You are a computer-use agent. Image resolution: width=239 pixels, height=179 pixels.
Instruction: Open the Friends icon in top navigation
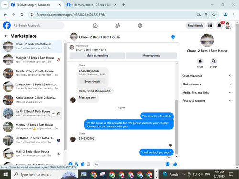(x=118, y=25)
